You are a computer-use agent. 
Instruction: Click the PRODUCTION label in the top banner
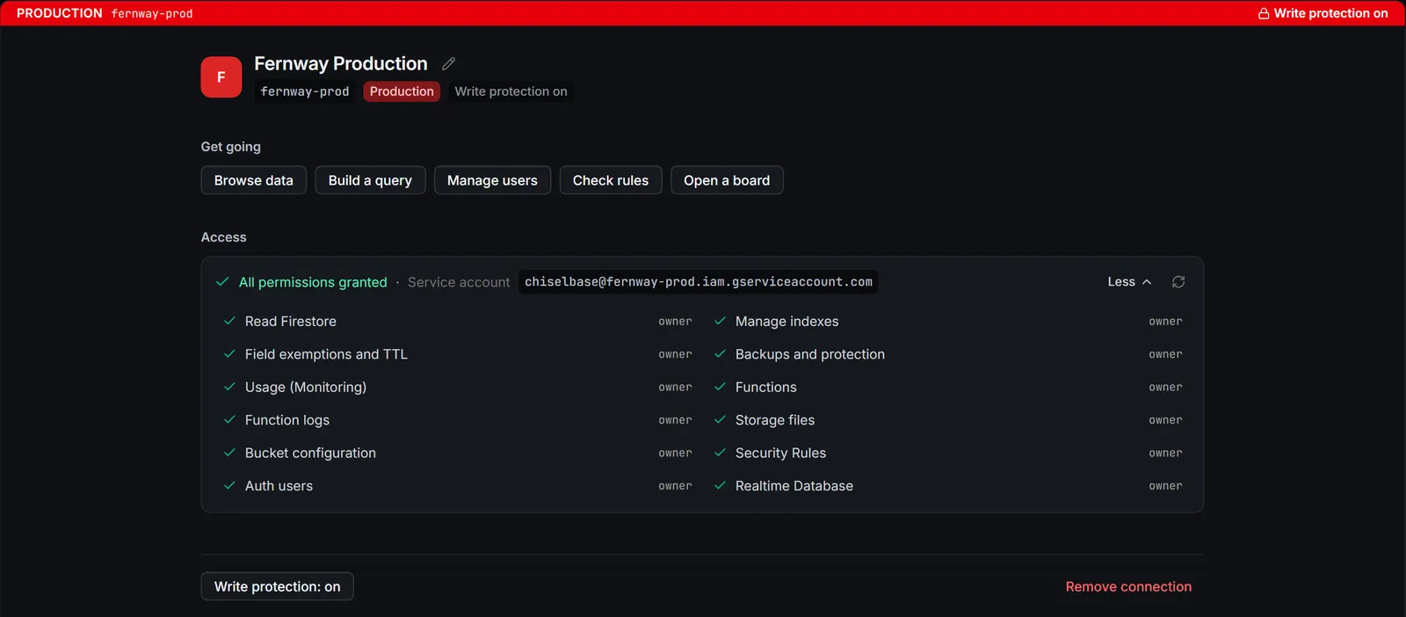tap(60, 13)
